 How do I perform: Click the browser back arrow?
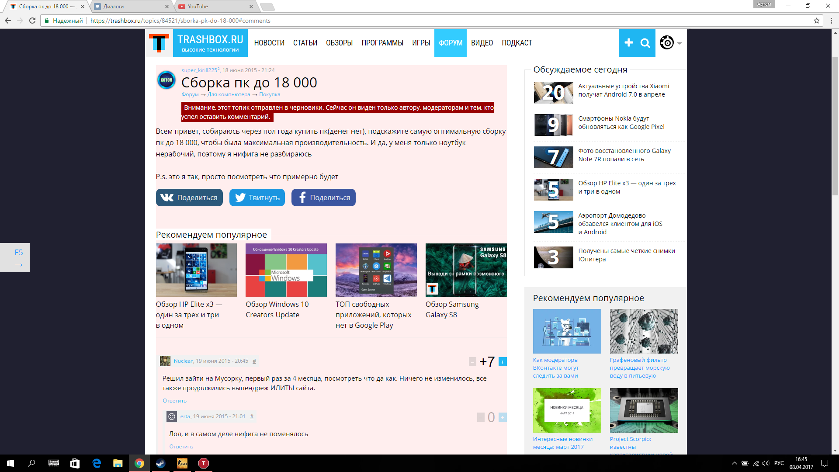tap(8, 21)
